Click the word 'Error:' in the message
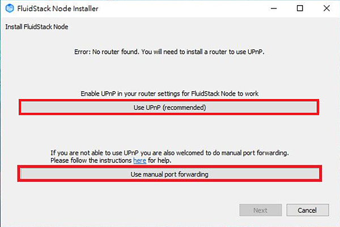 click(x=82, y=52)
